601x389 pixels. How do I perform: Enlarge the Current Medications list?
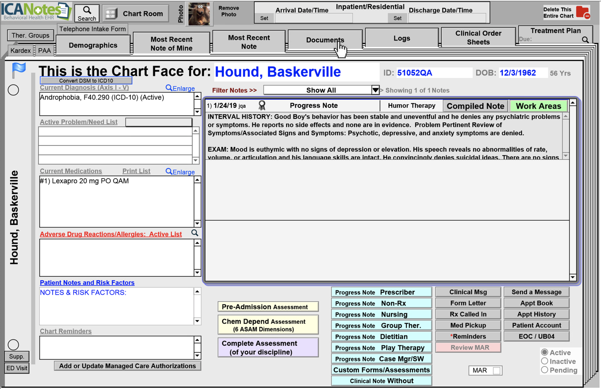click(180, 172)
